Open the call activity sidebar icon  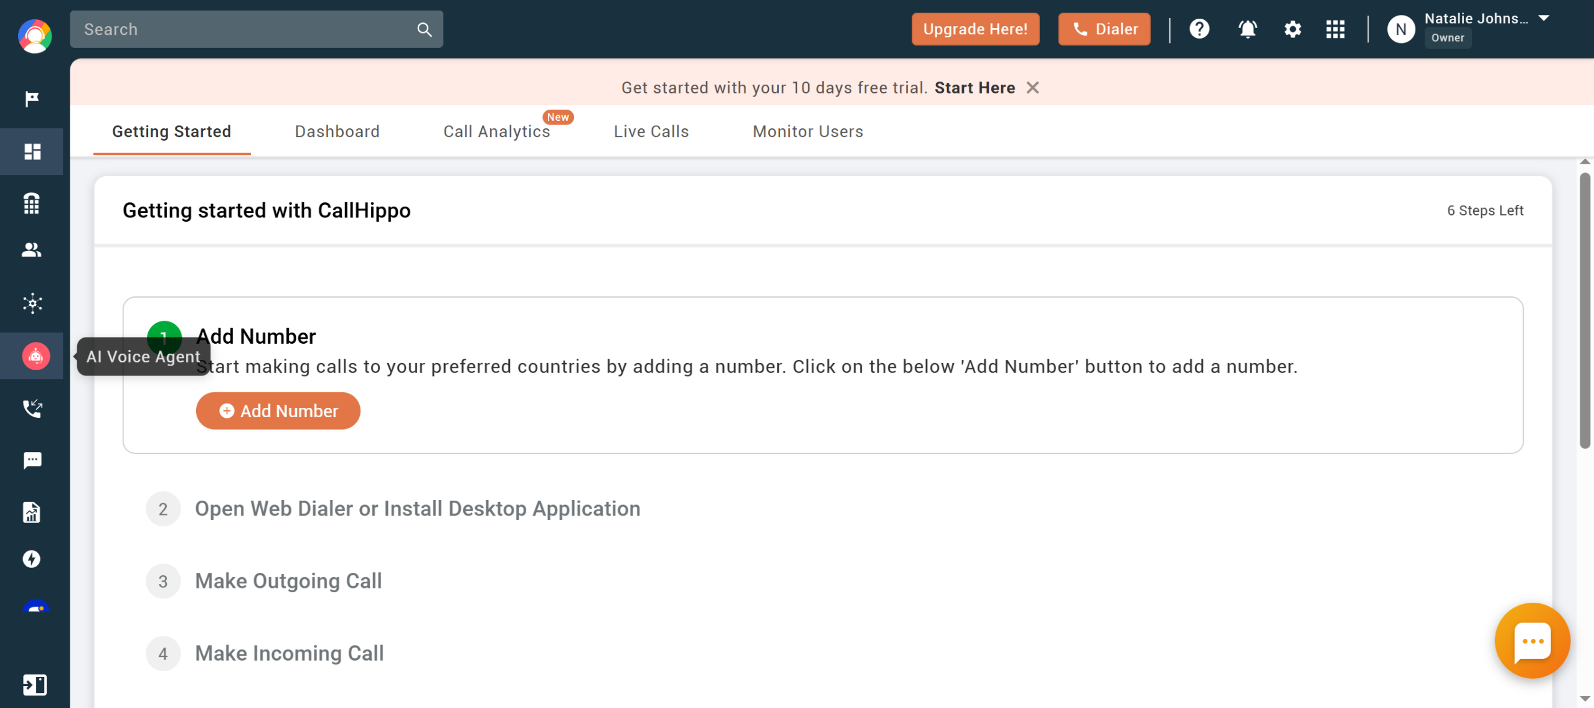32,408
